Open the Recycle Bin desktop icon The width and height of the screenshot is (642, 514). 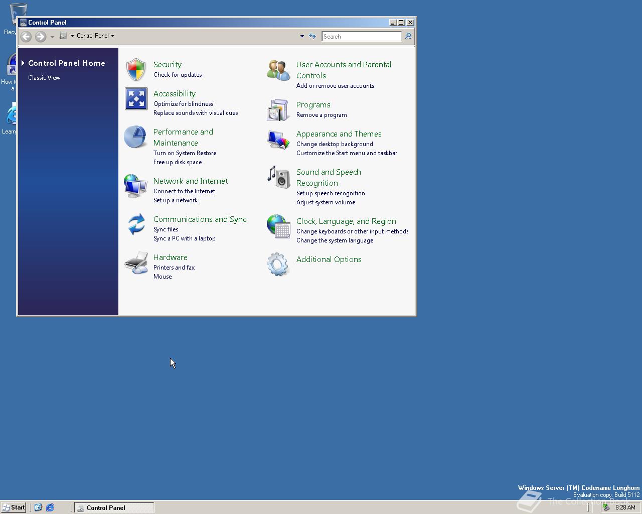point(18,14)
